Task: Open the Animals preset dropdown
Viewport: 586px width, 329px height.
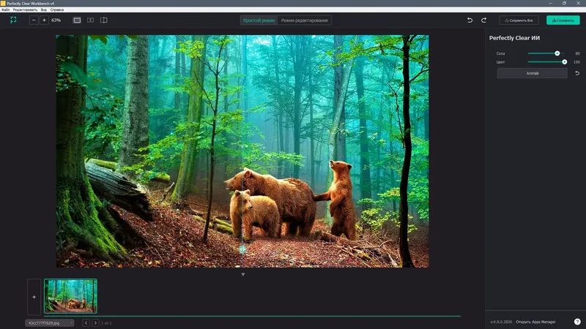Action: click(x=533, y=74)
